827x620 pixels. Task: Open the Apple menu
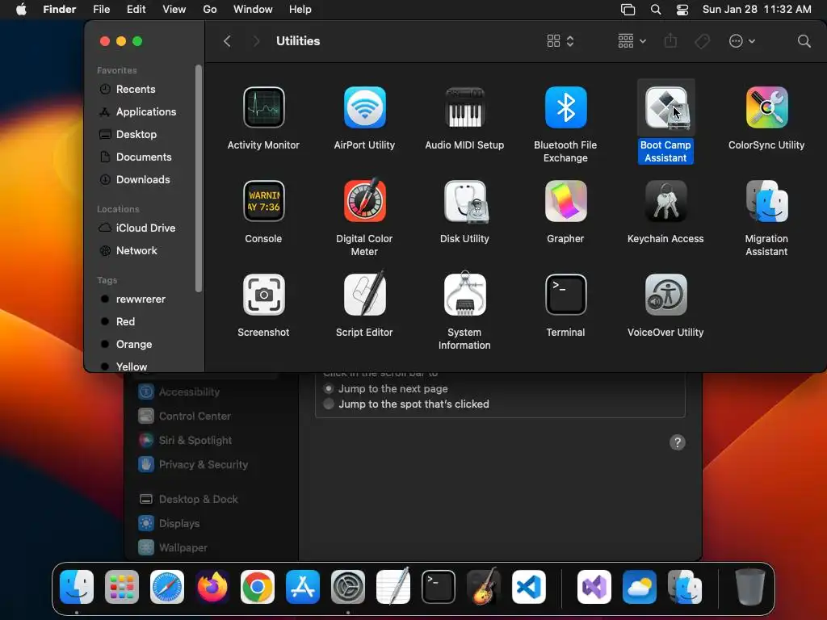(x=21, y=10)
